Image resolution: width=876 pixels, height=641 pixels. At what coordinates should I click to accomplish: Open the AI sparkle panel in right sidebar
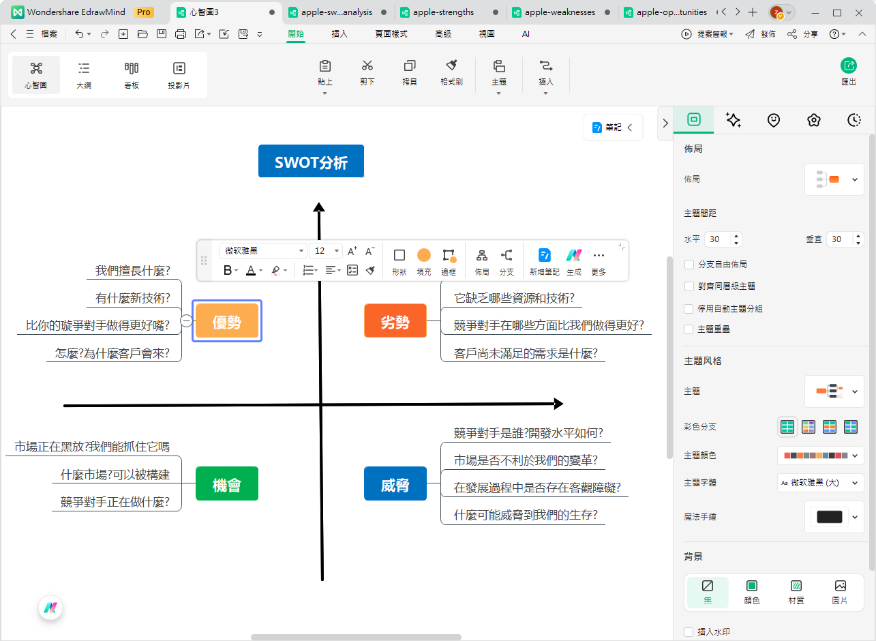tap(734, 119)
